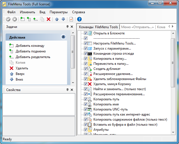This screenshot has height=144, width=179.
Task: Pin the Свойства panel
Action: pyautogui.click(x=67, y=90)
